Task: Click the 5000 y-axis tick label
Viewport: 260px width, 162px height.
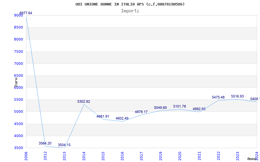Action: click(19, 112)
